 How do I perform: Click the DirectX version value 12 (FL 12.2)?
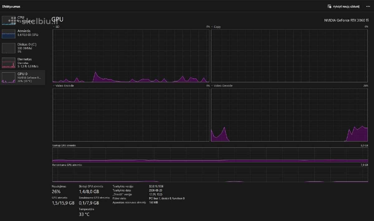click(156, 194)
